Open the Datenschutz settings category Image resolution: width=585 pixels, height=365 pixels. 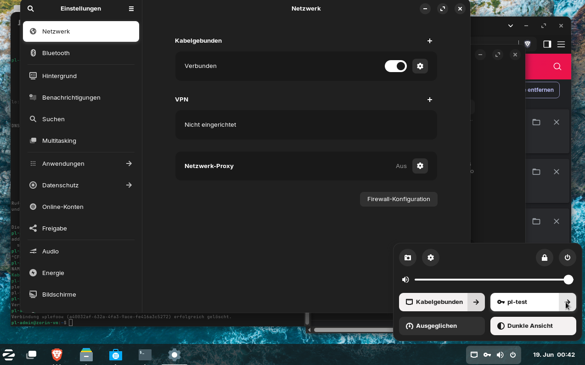click(x=81, y=185)
